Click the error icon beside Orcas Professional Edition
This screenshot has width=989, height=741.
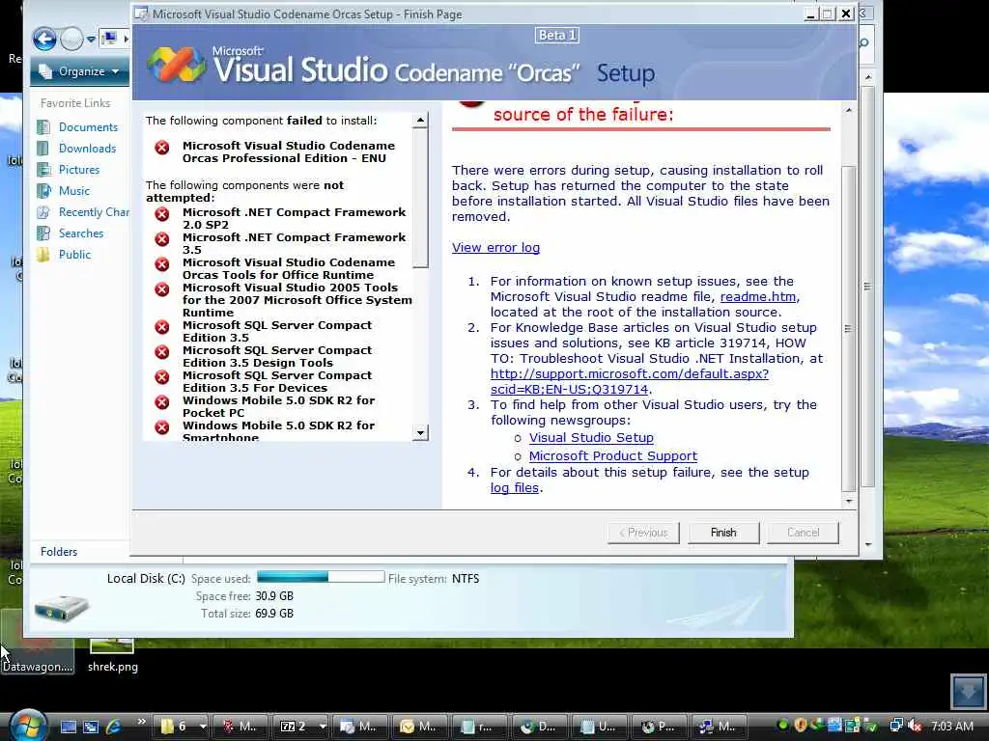pos(162,148)
